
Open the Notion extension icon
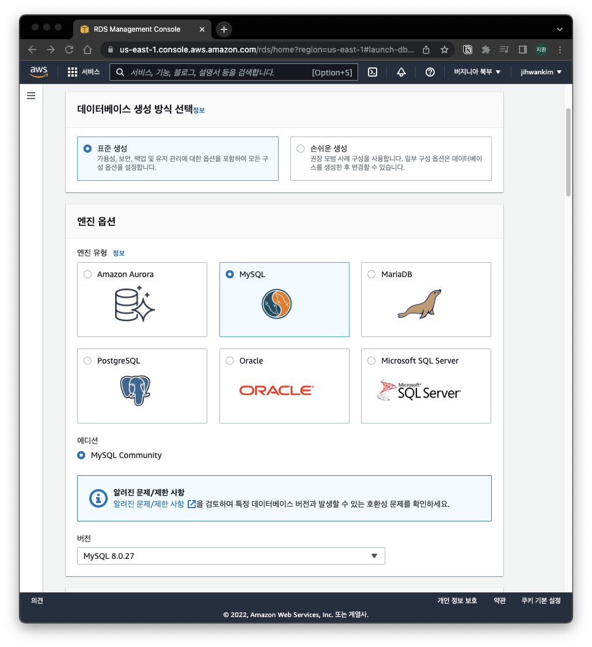(x=468, y=50)
